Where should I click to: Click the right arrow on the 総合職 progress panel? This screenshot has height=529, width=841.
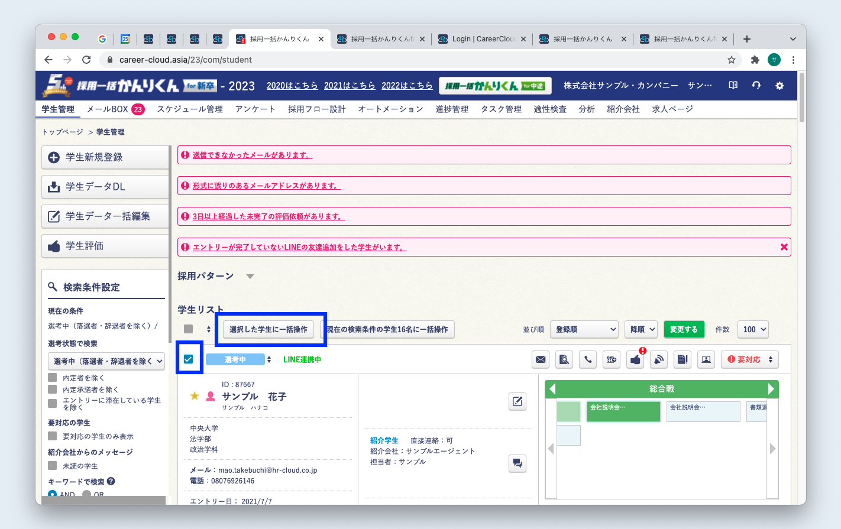(x=771, y=389)
